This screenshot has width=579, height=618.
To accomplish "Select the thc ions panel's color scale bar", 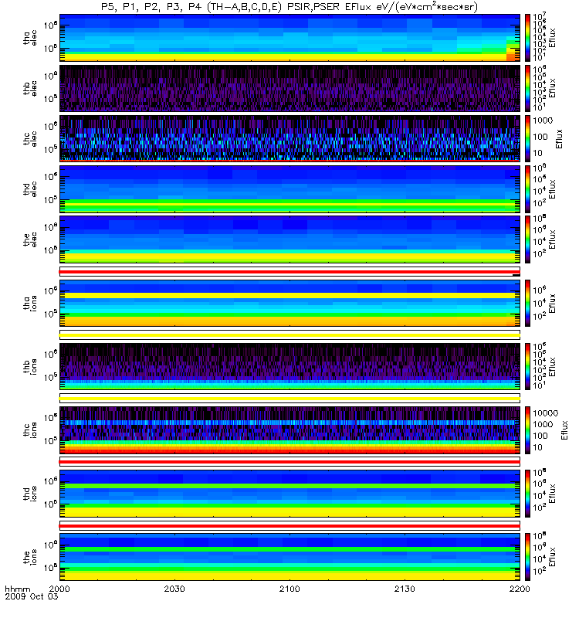I will pyautogui.click(x=527, y=430).
